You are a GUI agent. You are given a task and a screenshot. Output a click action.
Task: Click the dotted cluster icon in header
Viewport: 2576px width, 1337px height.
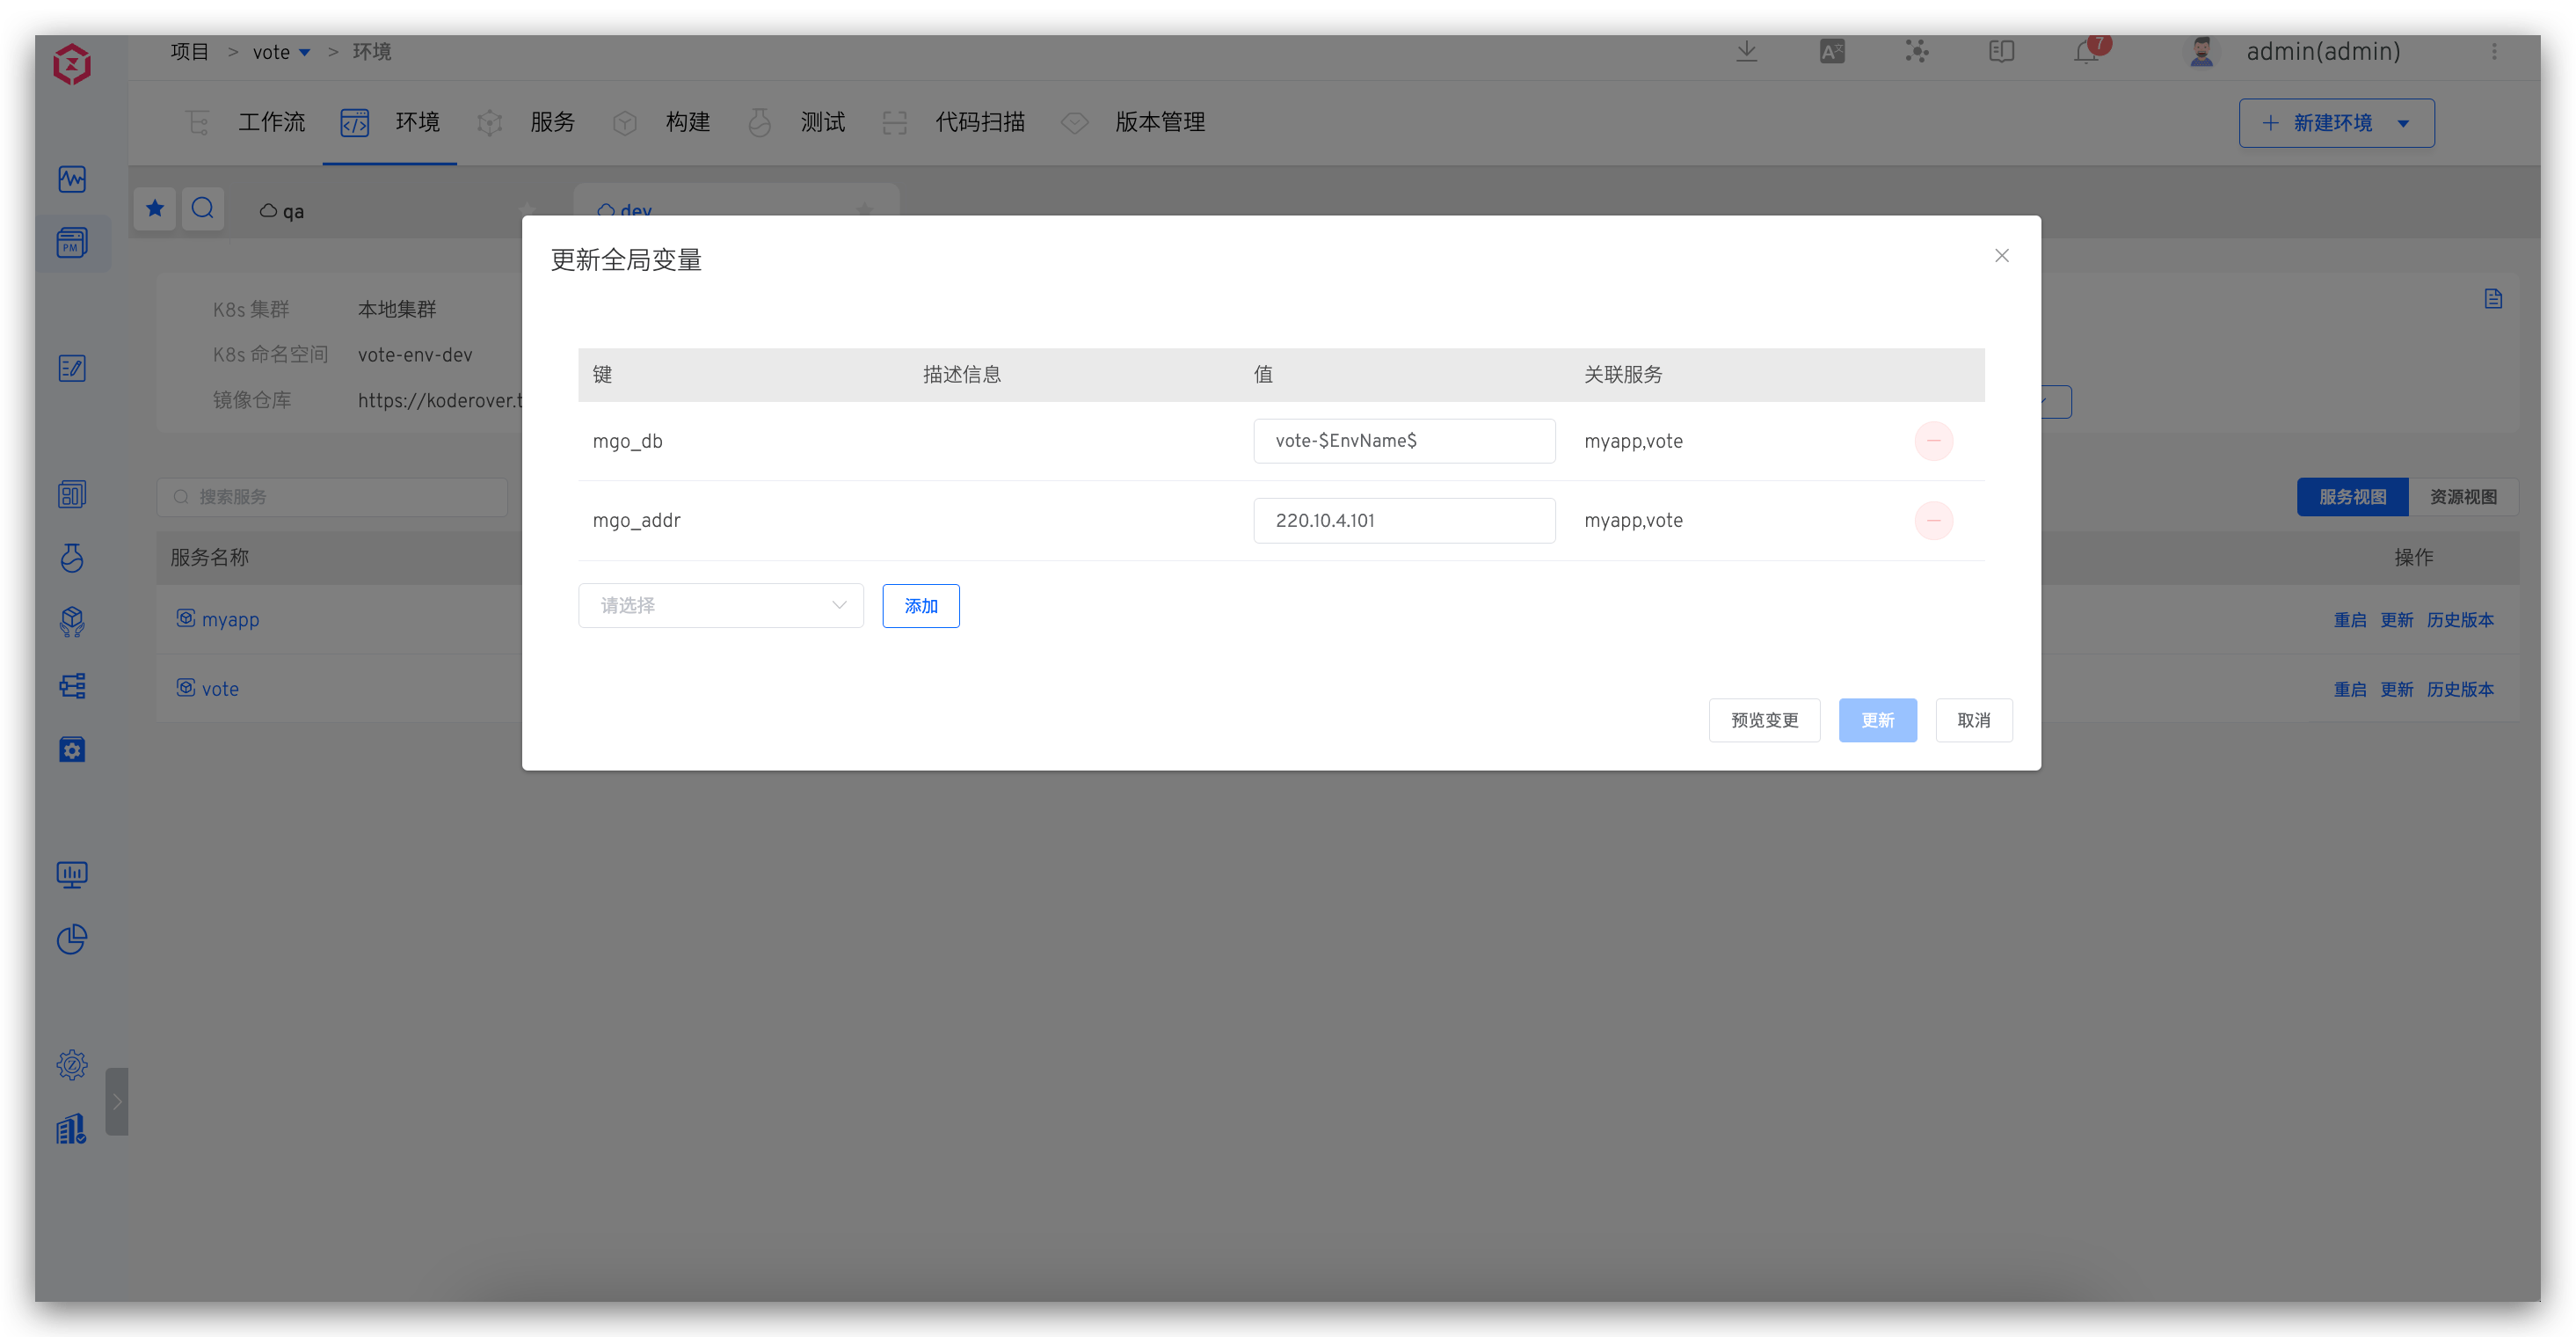tap(1917, 51)
